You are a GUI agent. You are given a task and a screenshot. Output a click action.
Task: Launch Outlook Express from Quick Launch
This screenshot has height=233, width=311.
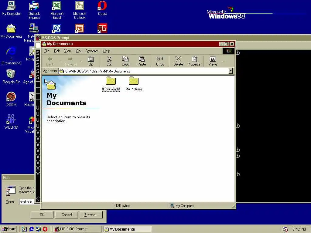38,229
